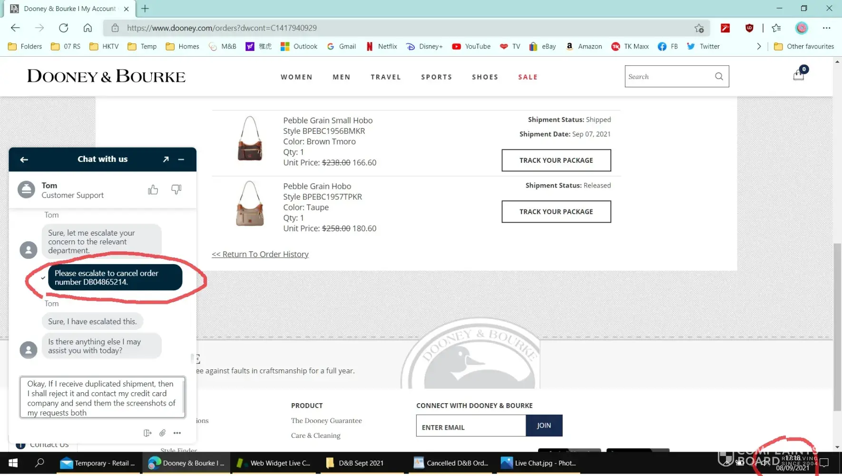Open the YouTube bookmark
The width and height of the screenshot is (842, 476).
(x=471, y=46)
